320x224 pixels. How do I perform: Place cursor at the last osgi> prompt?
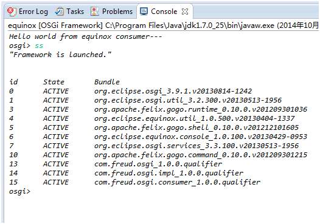pyautogui.click(x=19, y=191)
